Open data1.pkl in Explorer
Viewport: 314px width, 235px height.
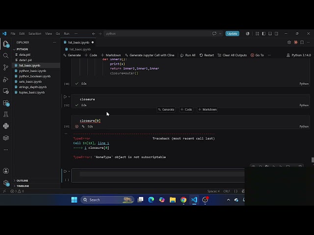[x=26, y=60]
